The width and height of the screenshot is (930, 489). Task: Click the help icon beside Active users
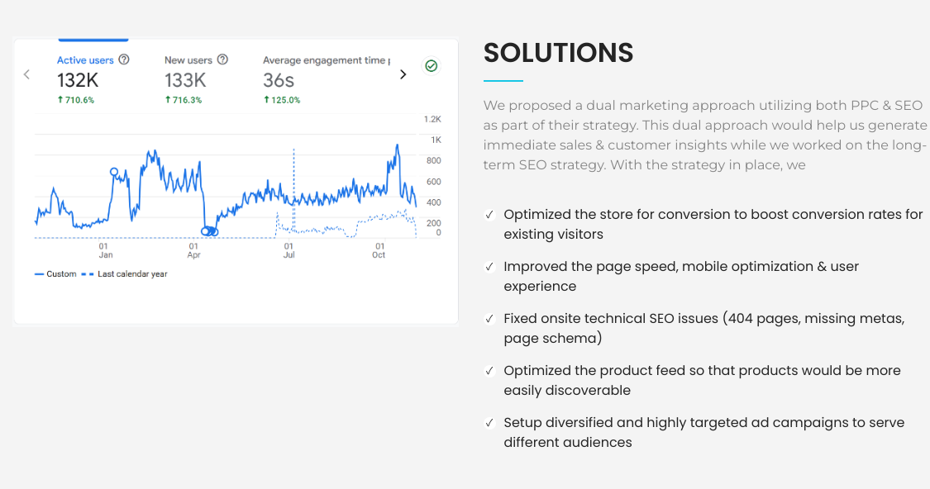coord(124,60)
